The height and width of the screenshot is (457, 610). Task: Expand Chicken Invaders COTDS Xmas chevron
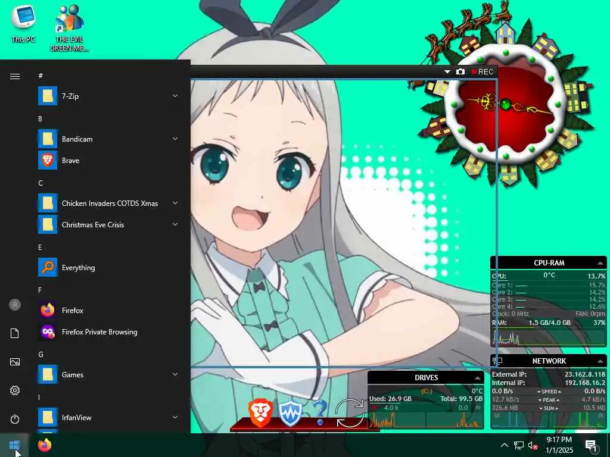click(175, 203)
